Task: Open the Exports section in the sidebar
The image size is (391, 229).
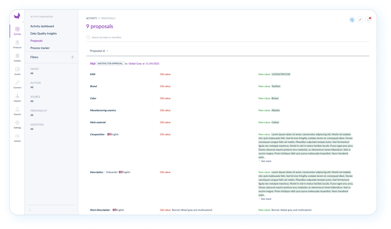Action: 17,111
